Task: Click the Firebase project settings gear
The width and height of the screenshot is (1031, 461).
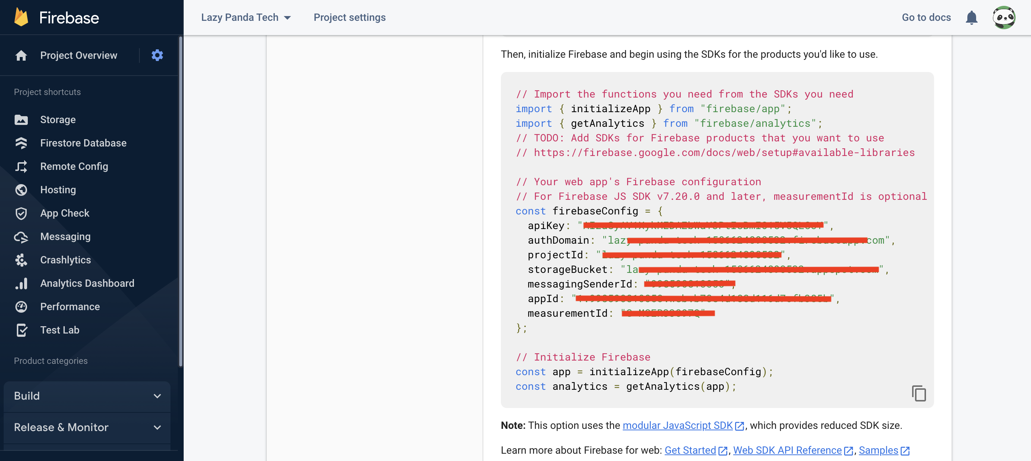Action: [157, 55]
